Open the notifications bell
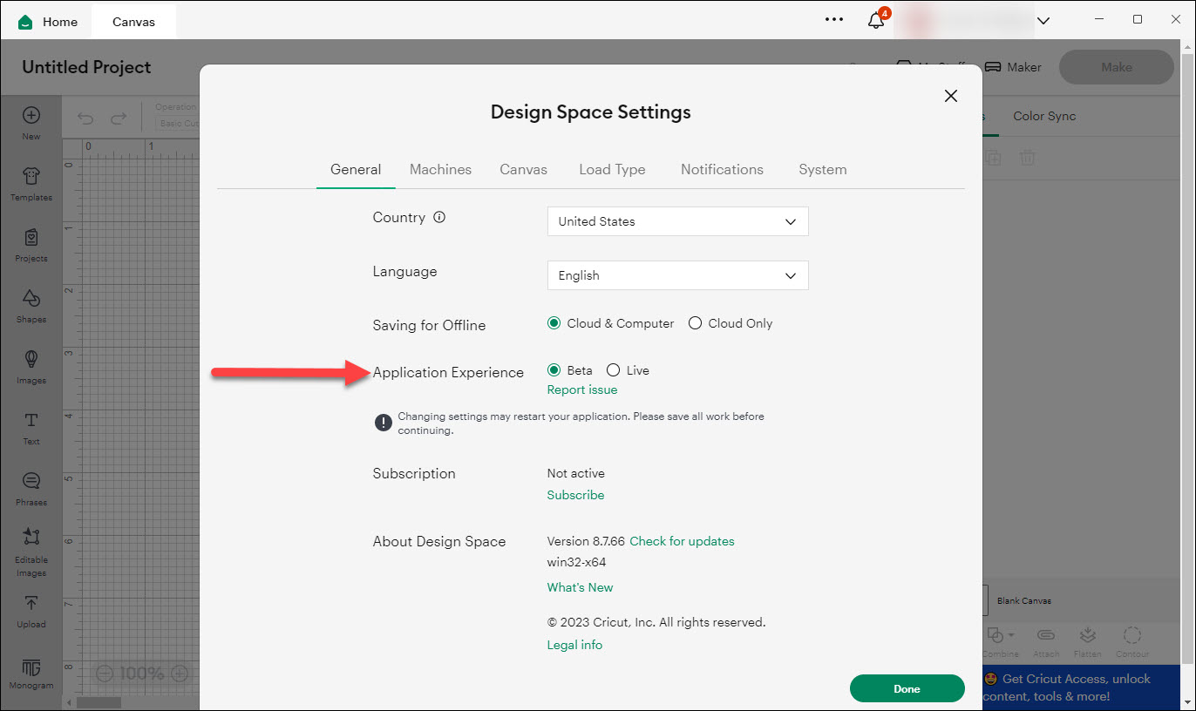This screenshot has height=711, width=1196. [876, 20]
